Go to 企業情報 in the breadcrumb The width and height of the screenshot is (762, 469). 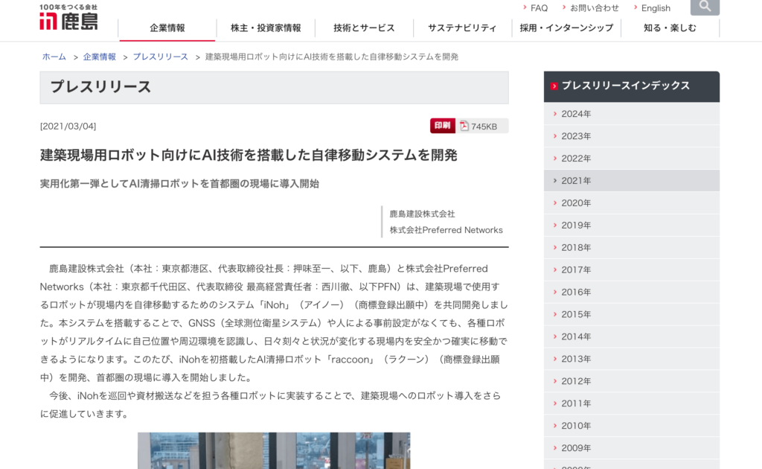(100, 57)
